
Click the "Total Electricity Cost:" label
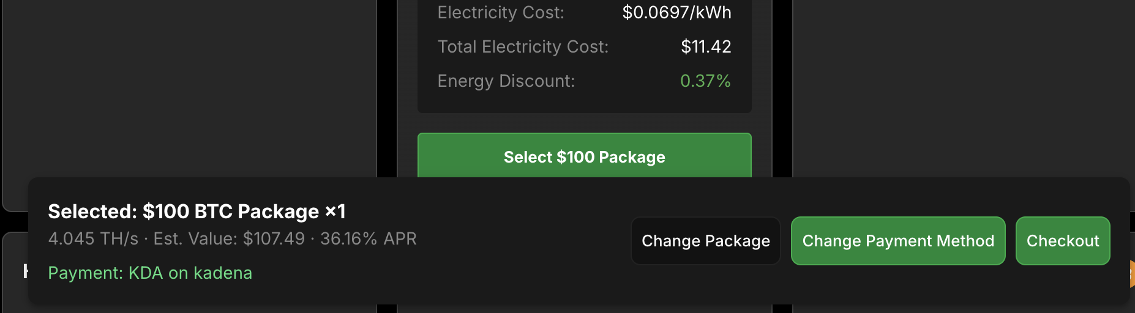[523, 46]
